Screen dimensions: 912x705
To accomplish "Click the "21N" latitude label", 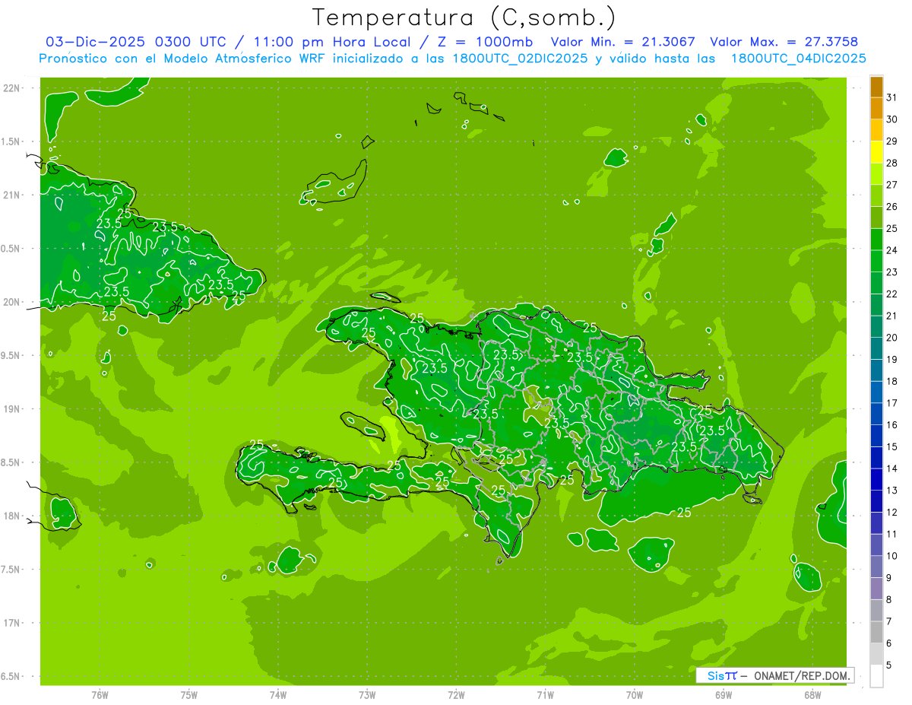I will tap(13, 195).
